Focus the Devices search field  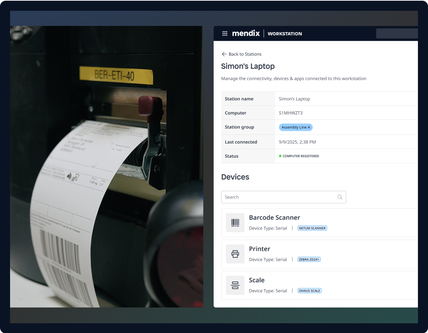pos(279,197)
